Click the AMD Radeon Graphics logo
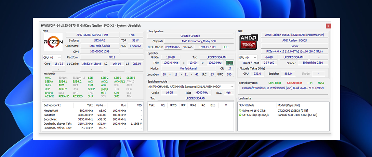The image size is (372, 157). pos(248,42)
